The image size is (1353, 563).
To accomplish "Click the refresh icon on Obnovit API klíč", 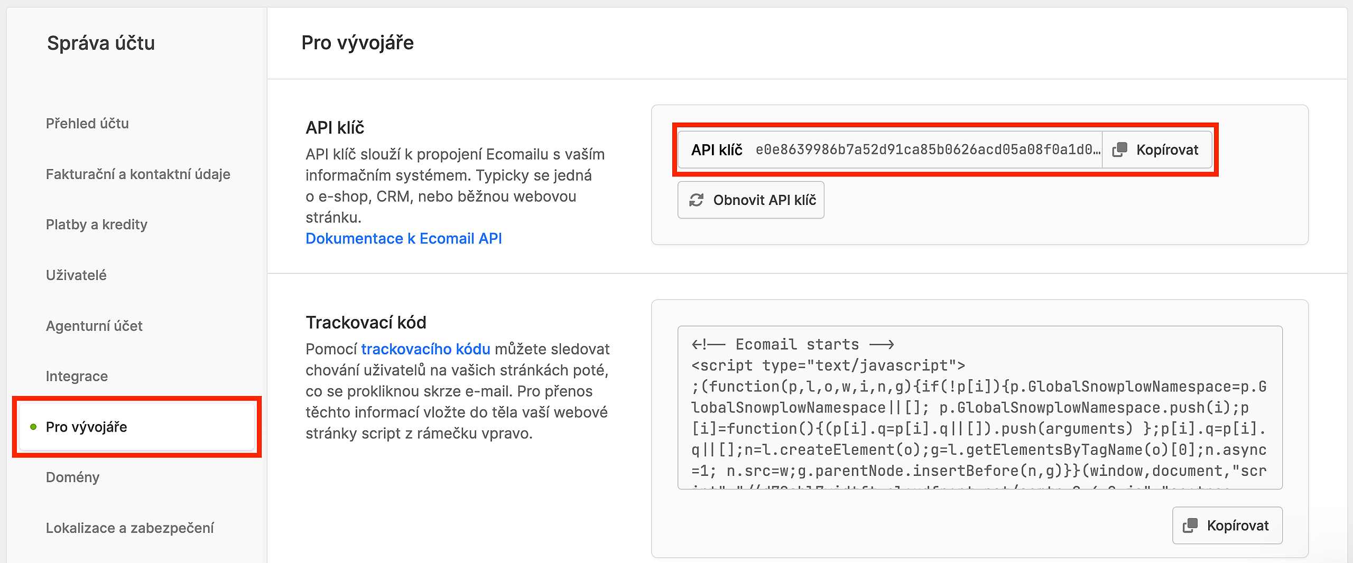I will click(x=696, y=200).
